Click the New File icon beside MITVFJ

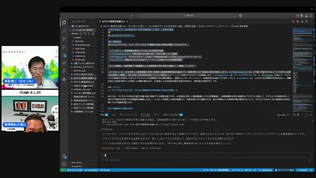click(81, 34)
